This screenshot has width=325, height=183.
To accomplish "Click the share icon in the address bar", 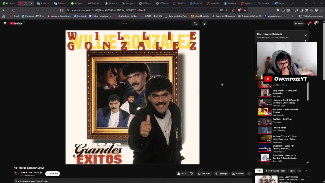I will (233, 10).
